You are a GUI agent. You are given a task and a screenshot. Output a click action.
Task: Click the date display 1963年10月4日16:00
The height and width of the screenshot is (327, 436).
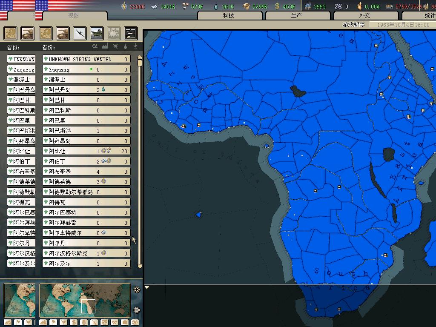[403, 25]
